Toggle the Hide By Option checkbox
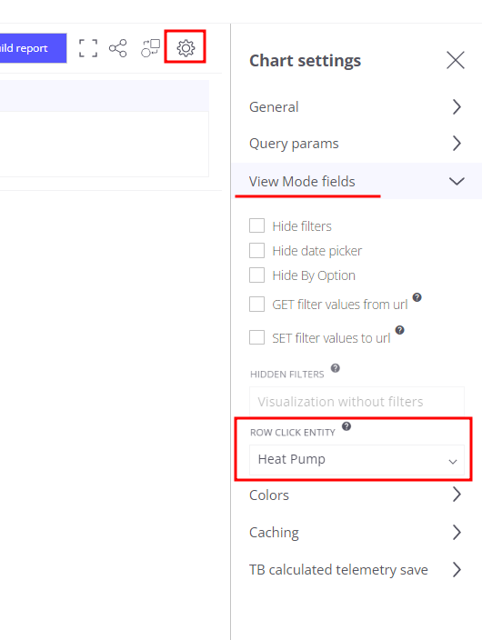The width and height of the screenshot is (482, 640). pyautogui.click(x=256, y=275)
